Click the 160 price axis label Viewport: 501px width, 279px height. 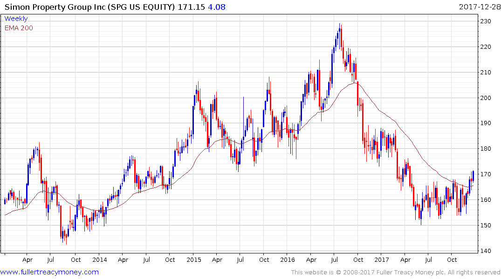point(485,199)
